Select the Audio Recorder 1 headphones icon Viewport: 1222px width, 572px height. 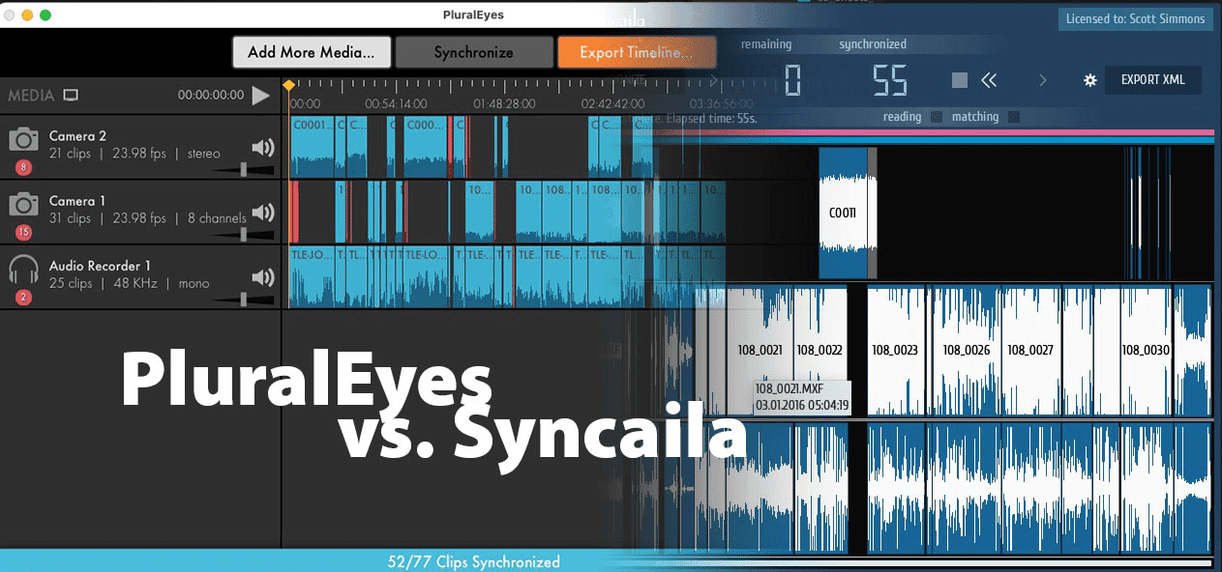tap(24, 269)
